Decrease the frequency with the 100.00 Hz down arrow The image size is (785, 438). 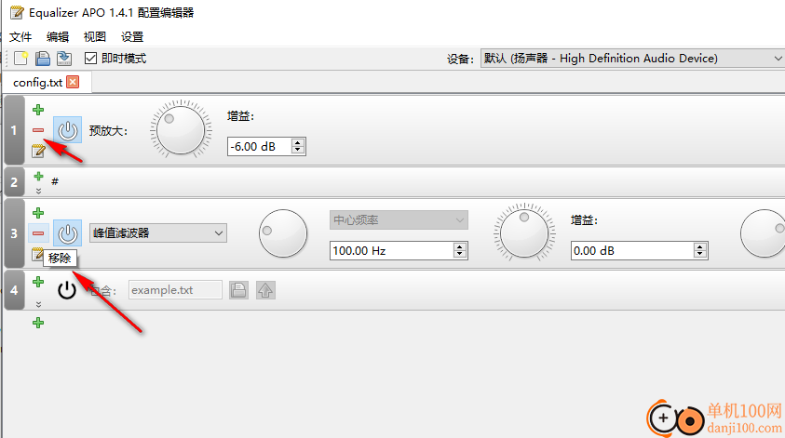(460, 255)
